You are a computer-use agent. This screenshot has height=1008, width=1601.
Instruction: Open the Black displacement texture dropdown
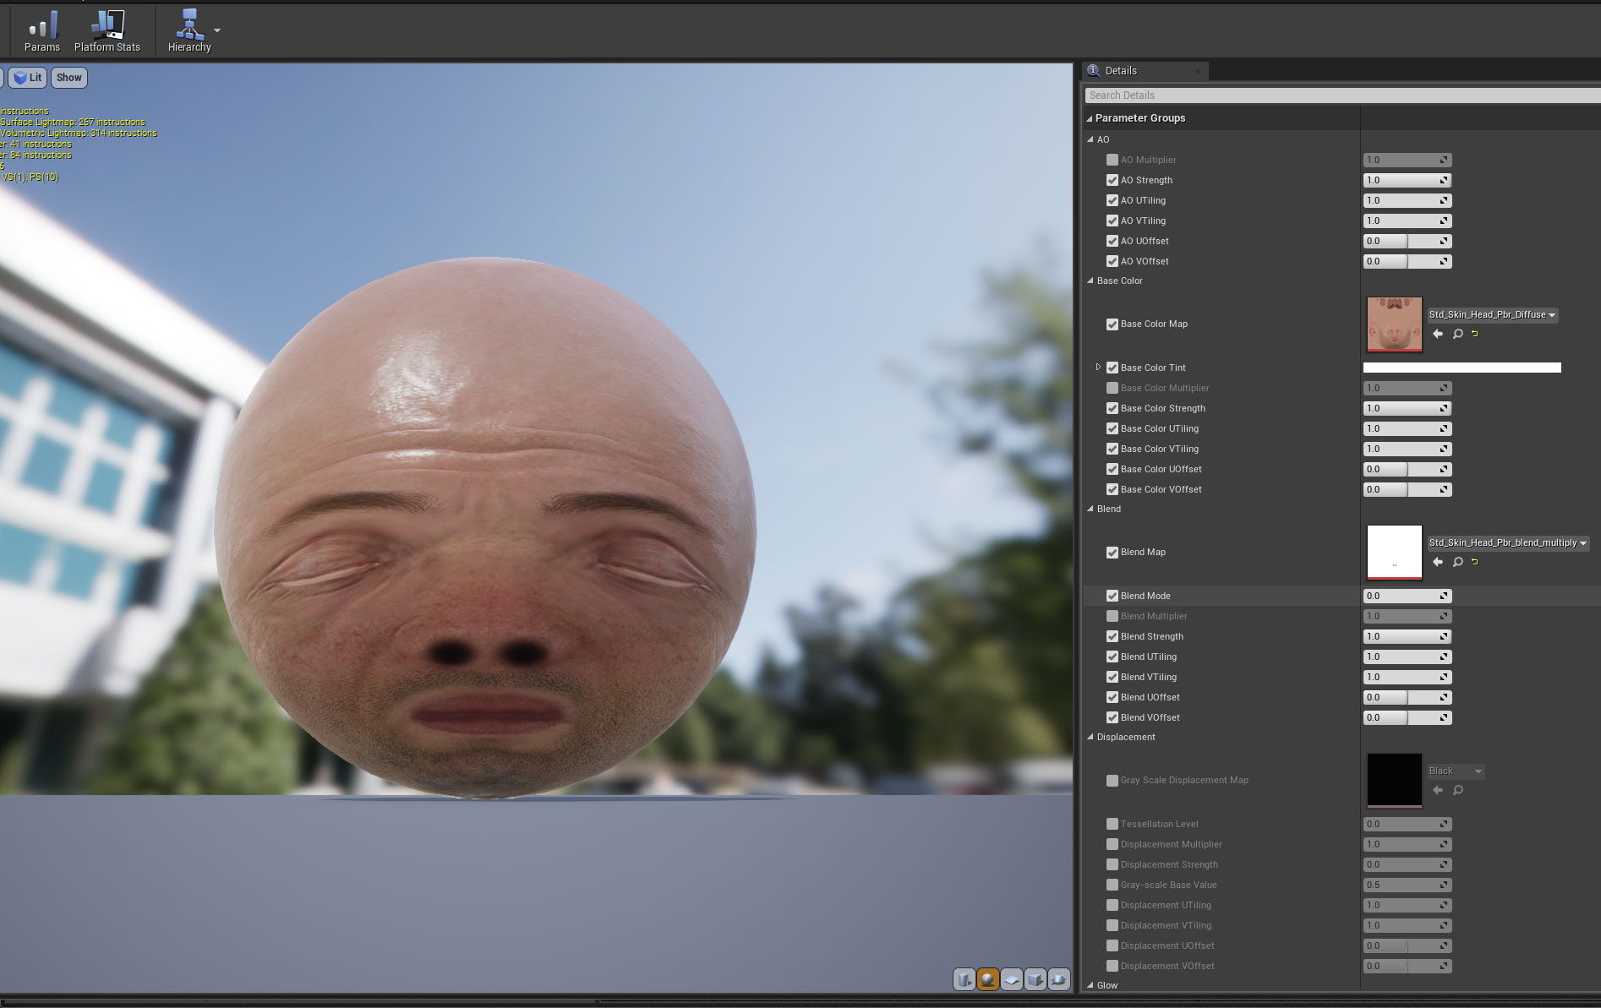click(x=1456, y=771)
